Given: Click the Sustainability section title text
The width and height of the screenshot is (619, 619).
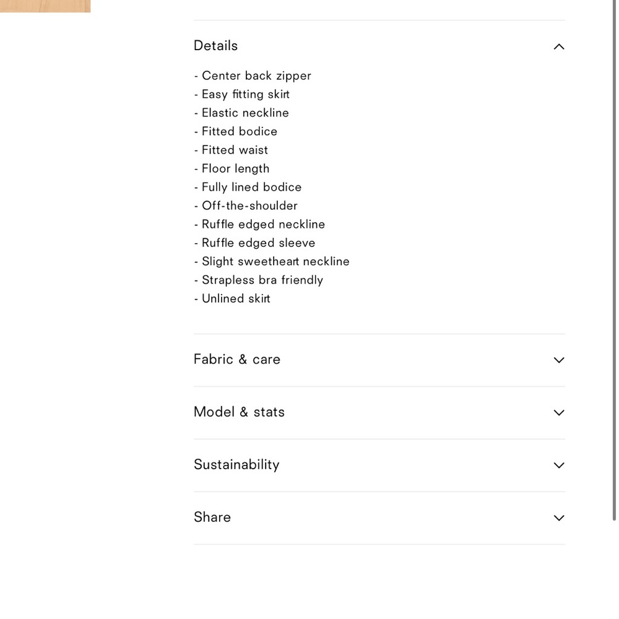Looking at the screenshot, I should [x=236, y=465].
